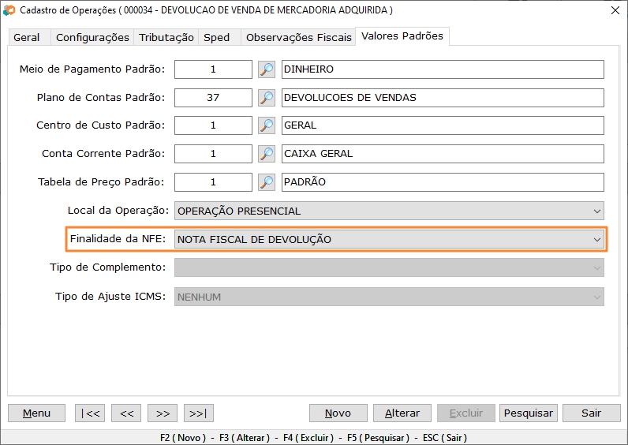Click the Alterar button

(x=402, y=413)
